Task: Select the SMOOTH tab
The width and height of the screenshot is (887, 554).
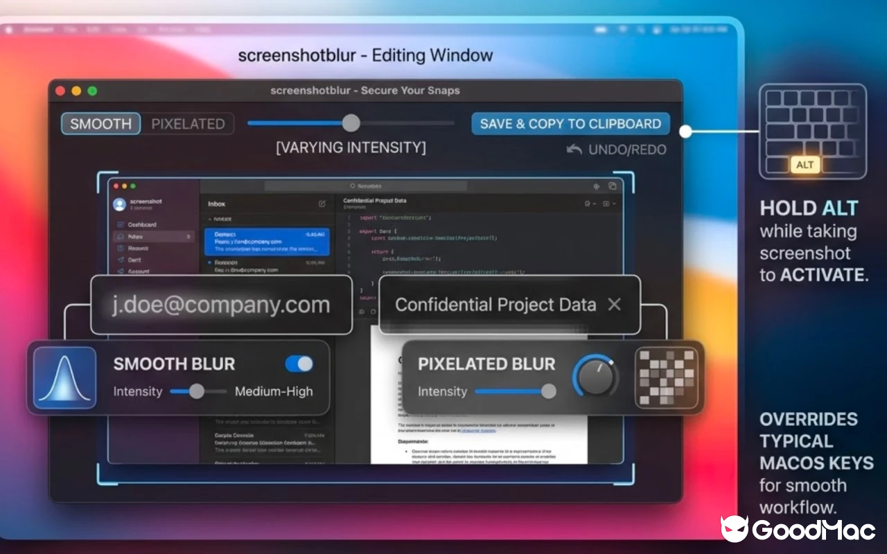Action: point(100,123)
